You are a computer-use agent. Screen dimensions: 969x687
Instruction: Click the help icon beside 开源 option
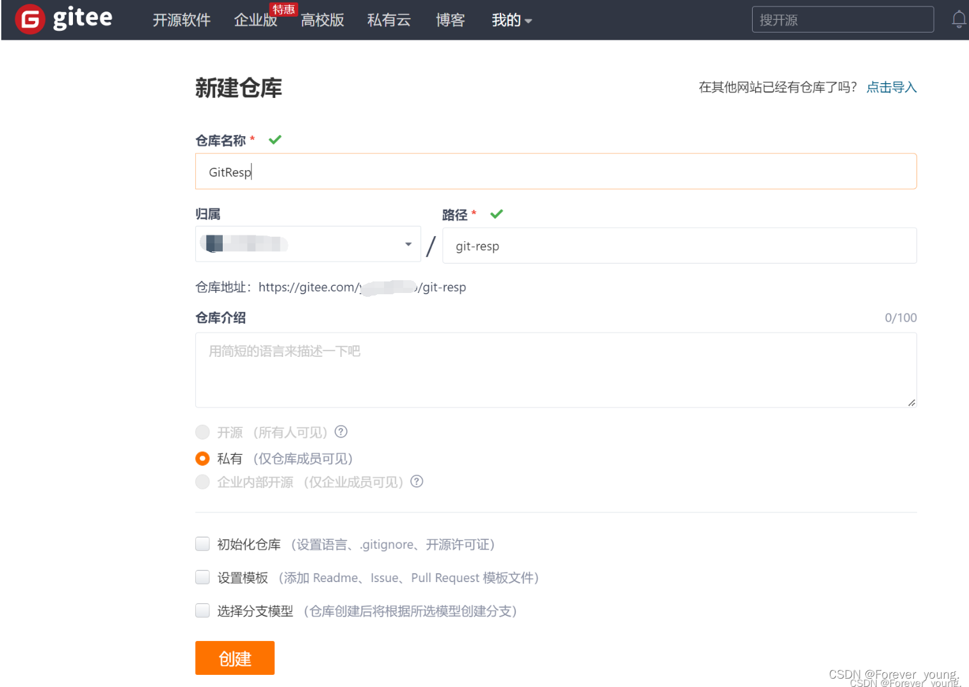tap(341, 432)
